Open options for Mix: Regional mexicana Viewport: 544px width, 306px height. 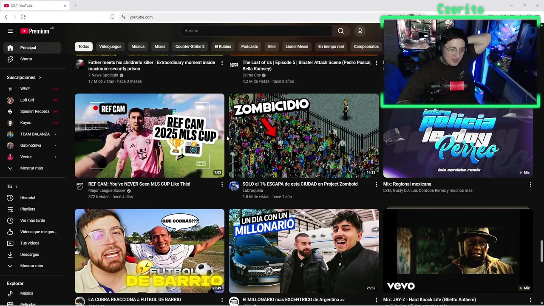(530, 184)
